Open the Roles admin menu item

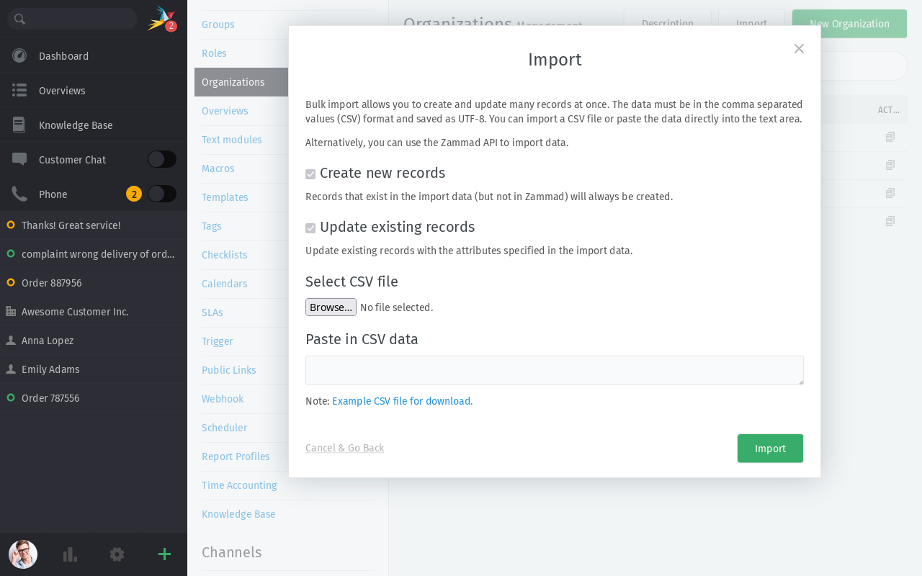point(214,53)
